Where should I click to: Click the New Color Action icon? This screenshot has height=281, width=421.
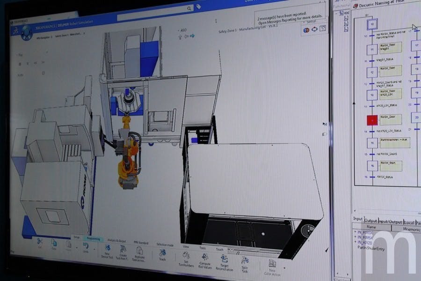pos(272,263)
